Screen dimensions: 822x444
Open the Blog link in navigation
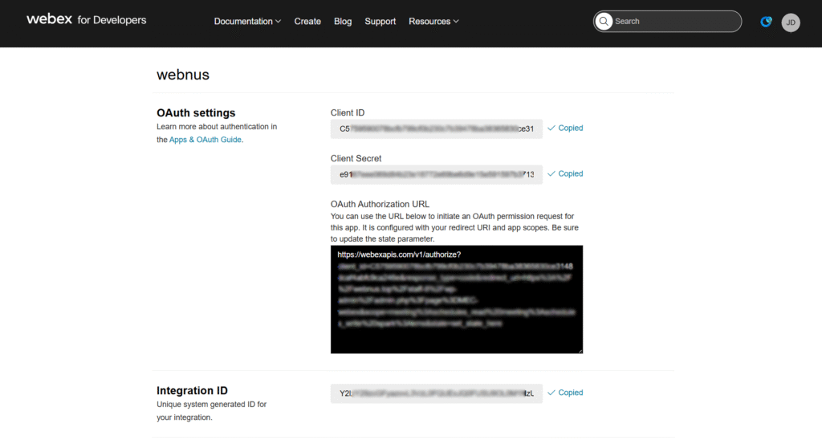click(x=343, y=22)
